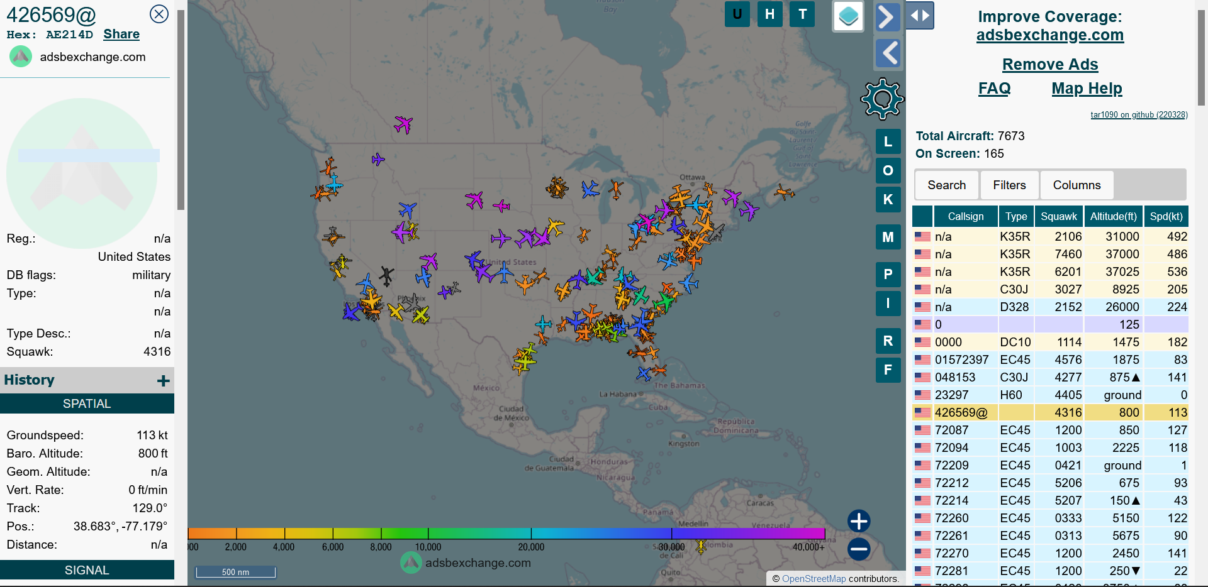
Task: Select the 72214 EC45 aircraft row
Action: [x=1050, y=500]
